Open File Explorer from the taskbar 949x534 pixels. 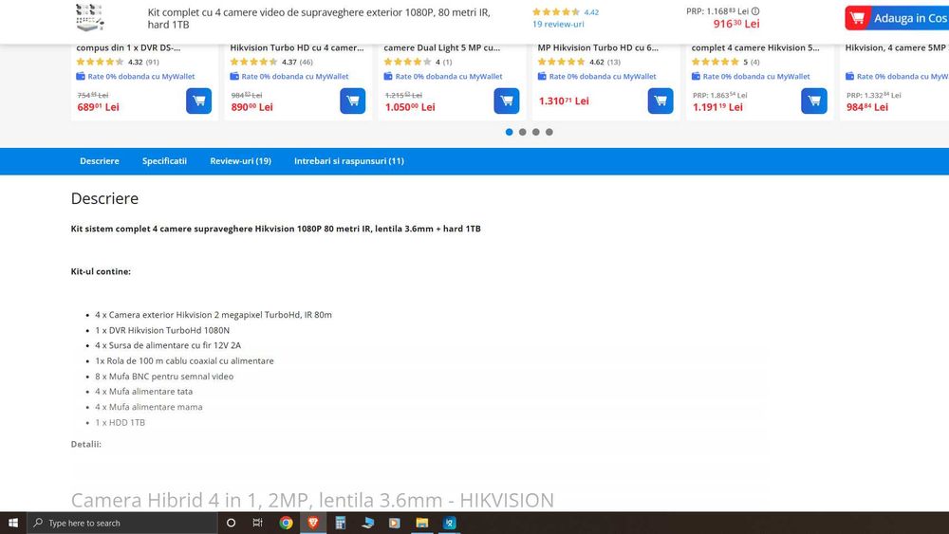[422, 523]
